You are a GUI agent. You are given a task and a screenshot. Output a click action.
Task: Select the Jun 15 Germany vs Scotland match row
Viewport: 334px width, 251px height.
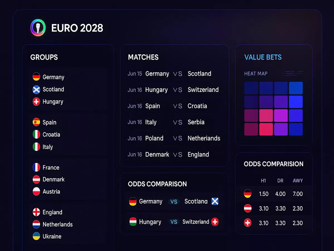point(173,74)
